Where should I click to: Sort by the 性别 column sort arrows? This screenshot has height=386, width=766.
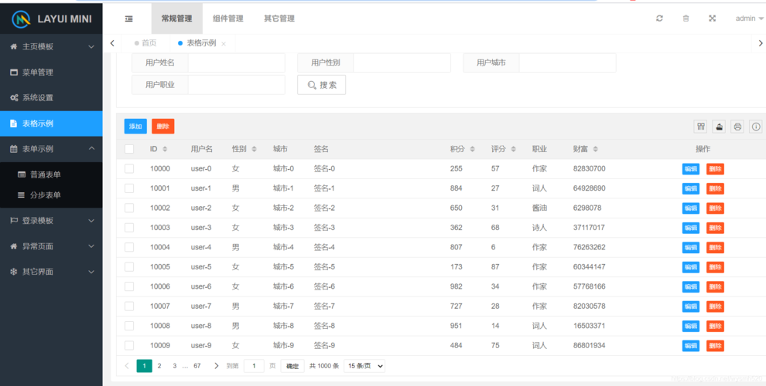(254, 149)
